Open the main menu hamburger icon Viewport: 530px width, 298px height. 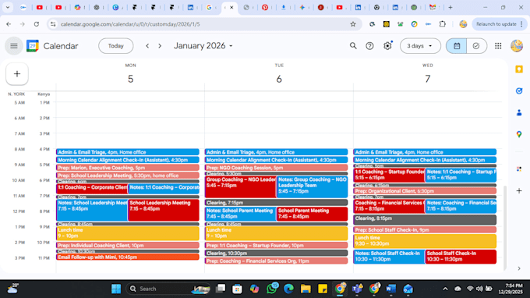(x=14, y=46)
